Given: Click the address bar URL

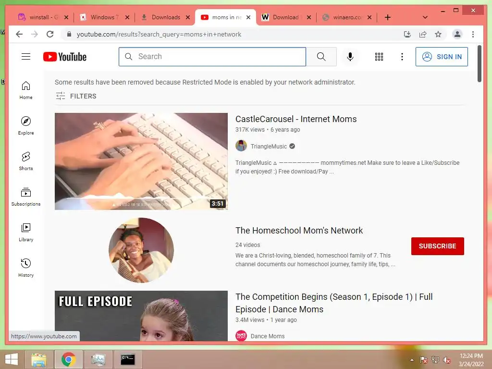Looking at the screenshot, I should [x=159, y=34].
